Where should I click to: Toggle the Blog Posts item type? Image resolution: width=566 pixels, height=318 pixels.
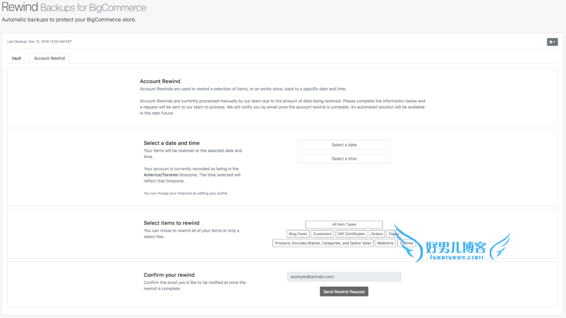point(298,234)
